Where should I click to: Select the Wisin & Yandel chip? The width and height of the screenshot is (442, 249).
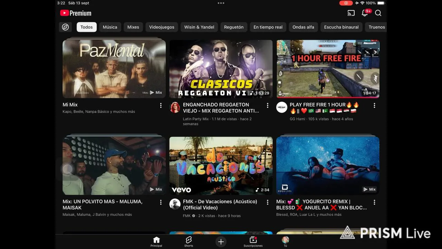pos(199,27)
